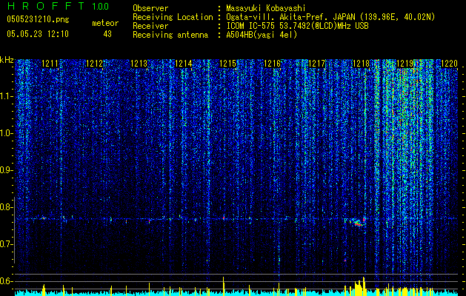Click the 1211 time marker
The width and height of the screenshot is (466, 296).
point(50,64)
